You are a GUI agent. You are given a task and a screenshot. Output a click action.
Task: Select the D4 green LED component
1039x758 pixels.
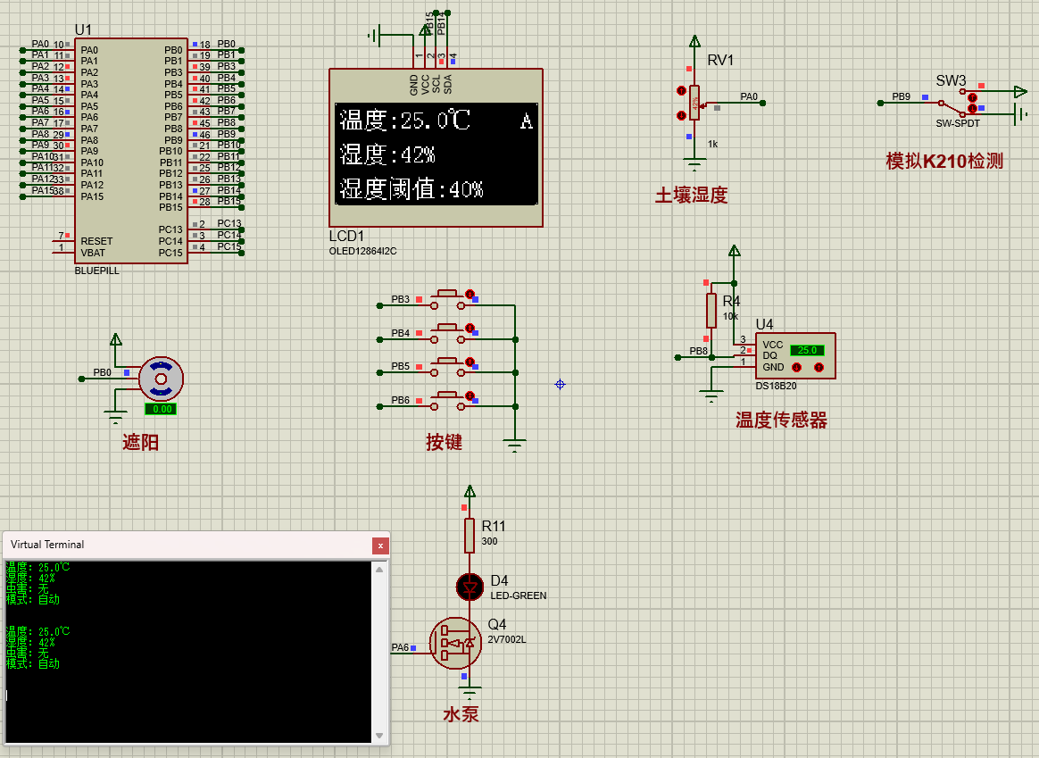[470, 587]
